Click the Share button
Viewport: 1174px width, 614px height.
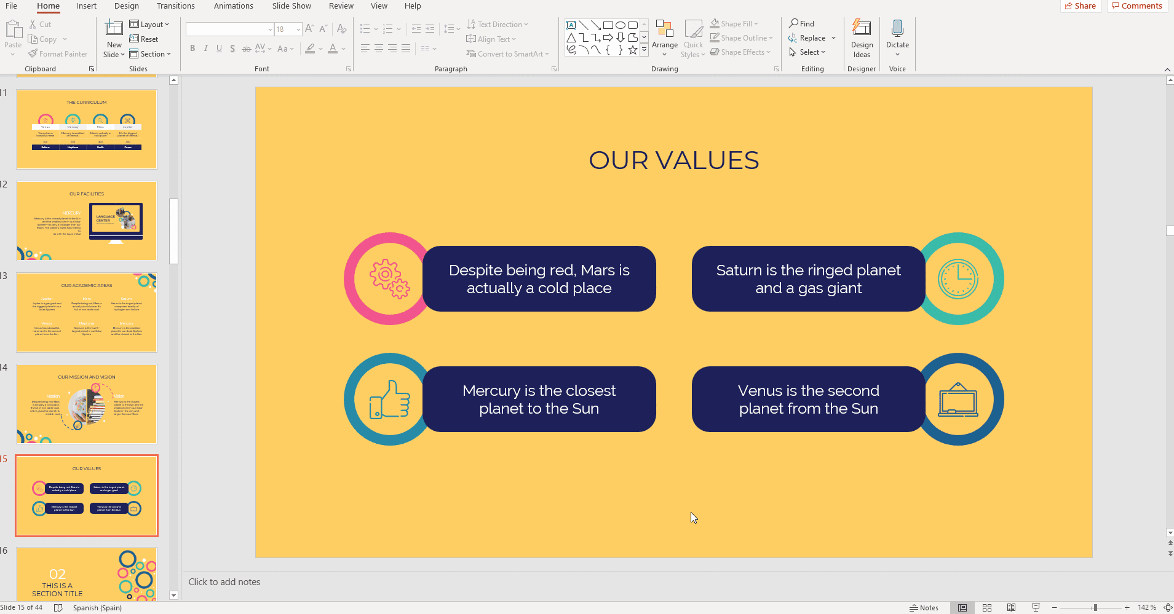[1081, 6]
